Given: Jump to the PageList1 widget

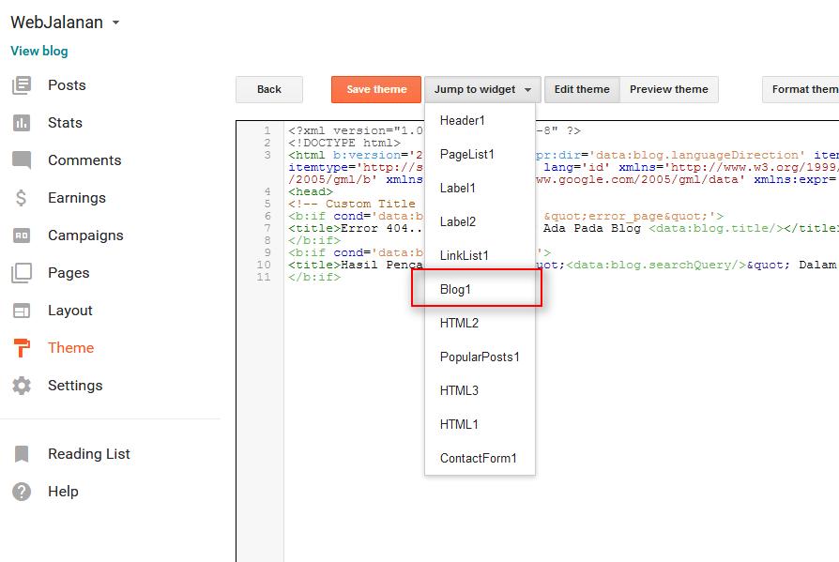Looking at the screenshot, I should coord(480,155).
